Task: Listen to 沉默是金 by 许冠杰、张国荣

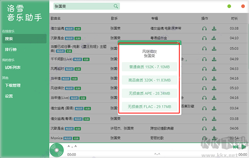Action: click(x=204, y=129)
